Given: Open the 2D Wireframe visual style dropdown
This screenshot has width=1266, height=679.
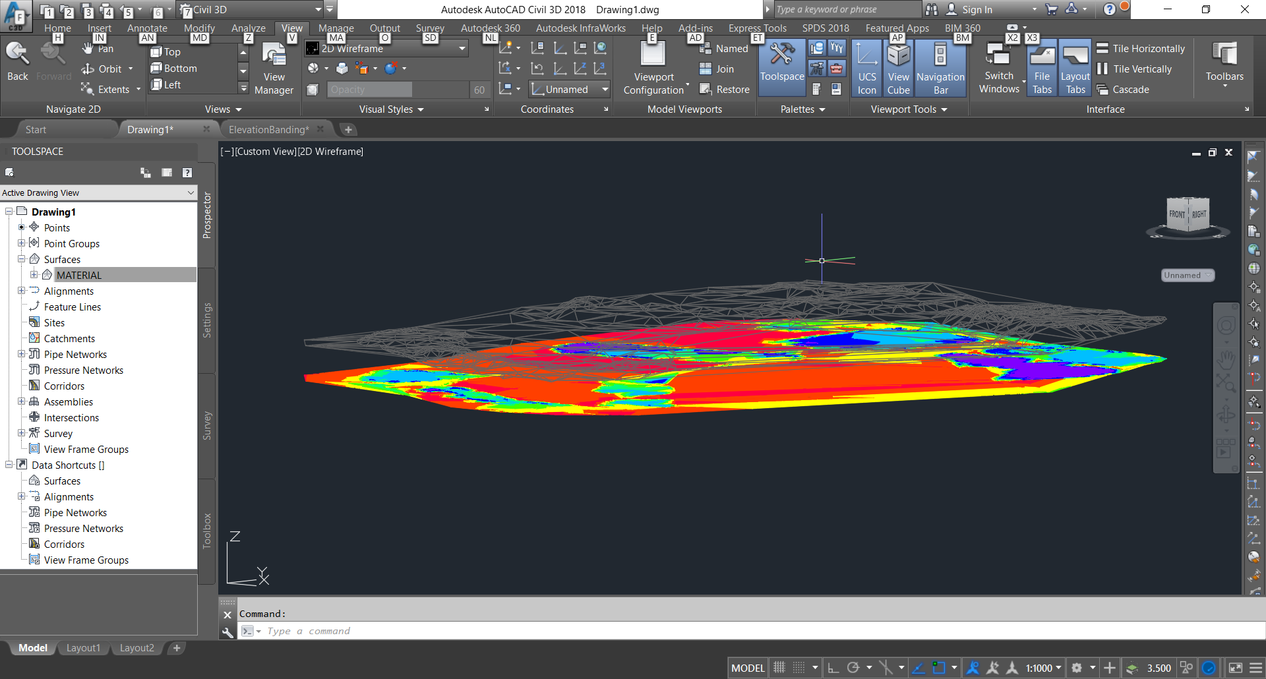Looking at the screenshot, I should 461,48.
